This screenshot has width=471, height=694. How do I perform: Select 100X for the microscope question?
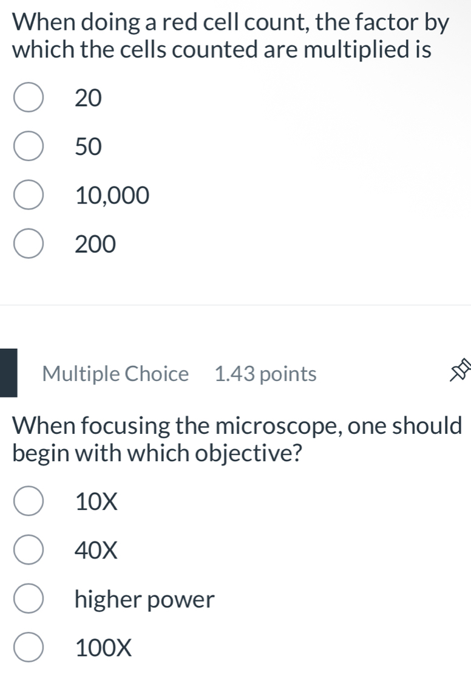[x=28, y=647]
